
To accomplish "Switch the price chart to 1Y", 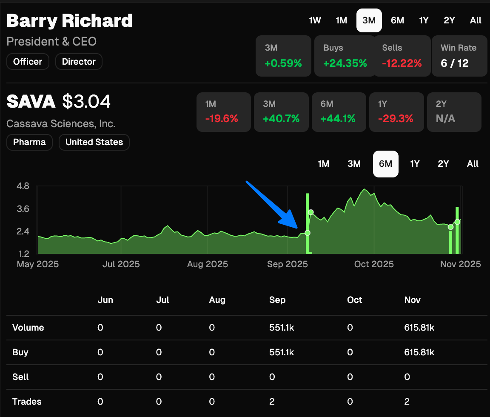I will point(415,164).
